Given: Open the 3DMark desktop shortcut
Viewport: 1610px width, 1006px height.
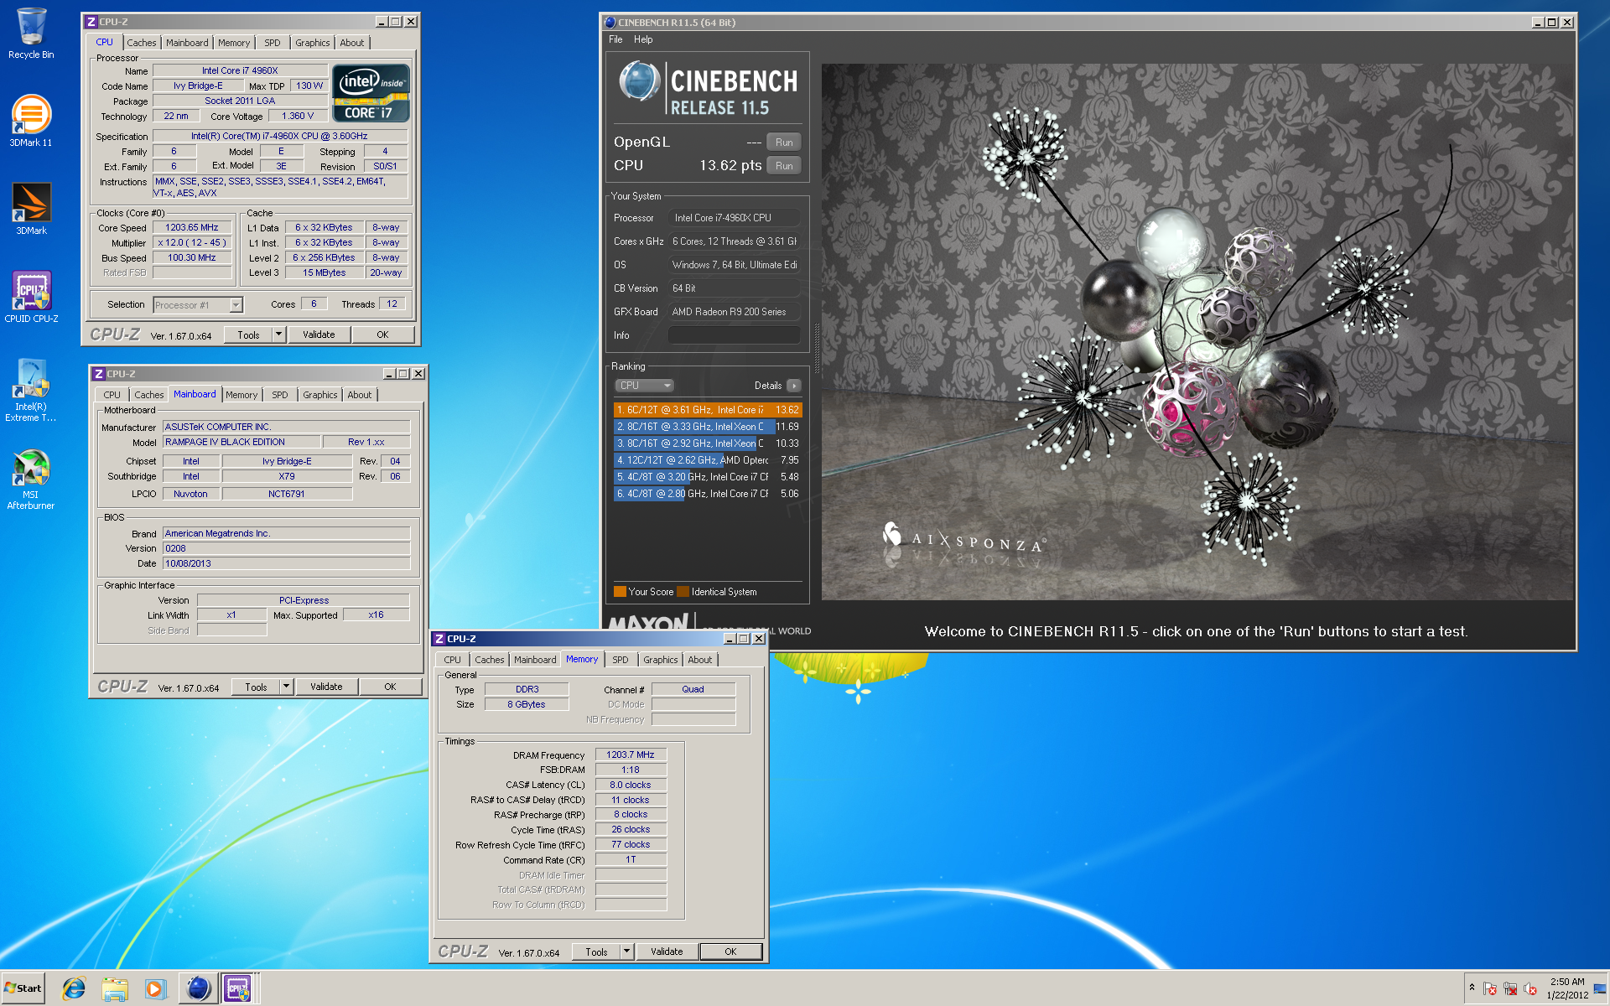Looking at the screenshot, I should (31, 209).
